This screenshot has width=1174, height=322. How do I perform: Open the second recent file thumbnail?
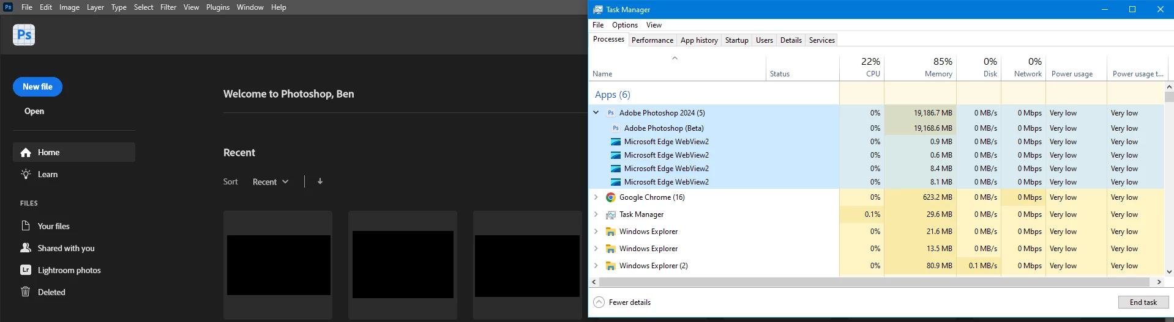[403, 265]
